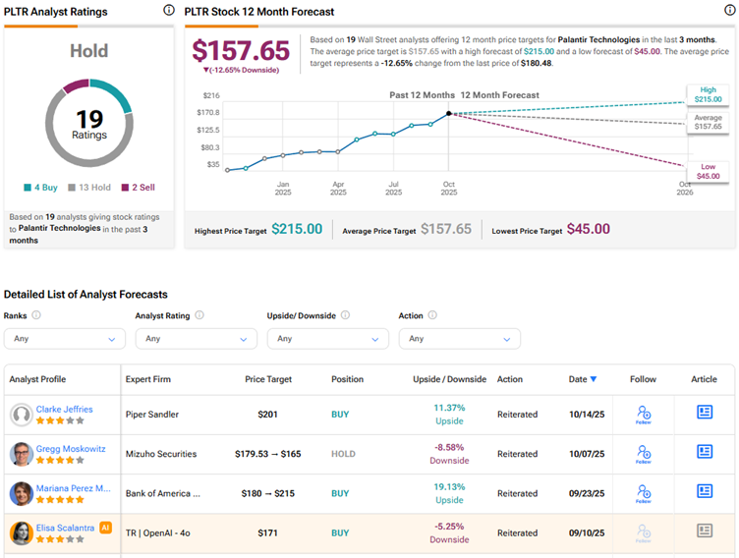Screen dimensions: 739x558
Task: Click Gregg Moskowitz profile photo
Action: tap(21, 454)
